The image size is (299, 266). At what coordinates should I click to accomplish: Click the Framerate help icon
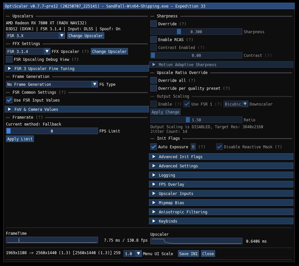coord(39,117)
